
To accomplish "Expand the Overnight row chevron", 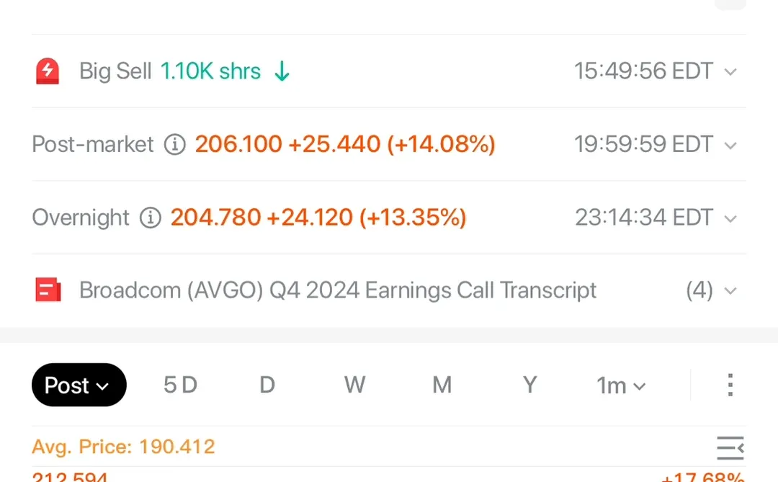I will pyautogui.click(x=730, y=218).
